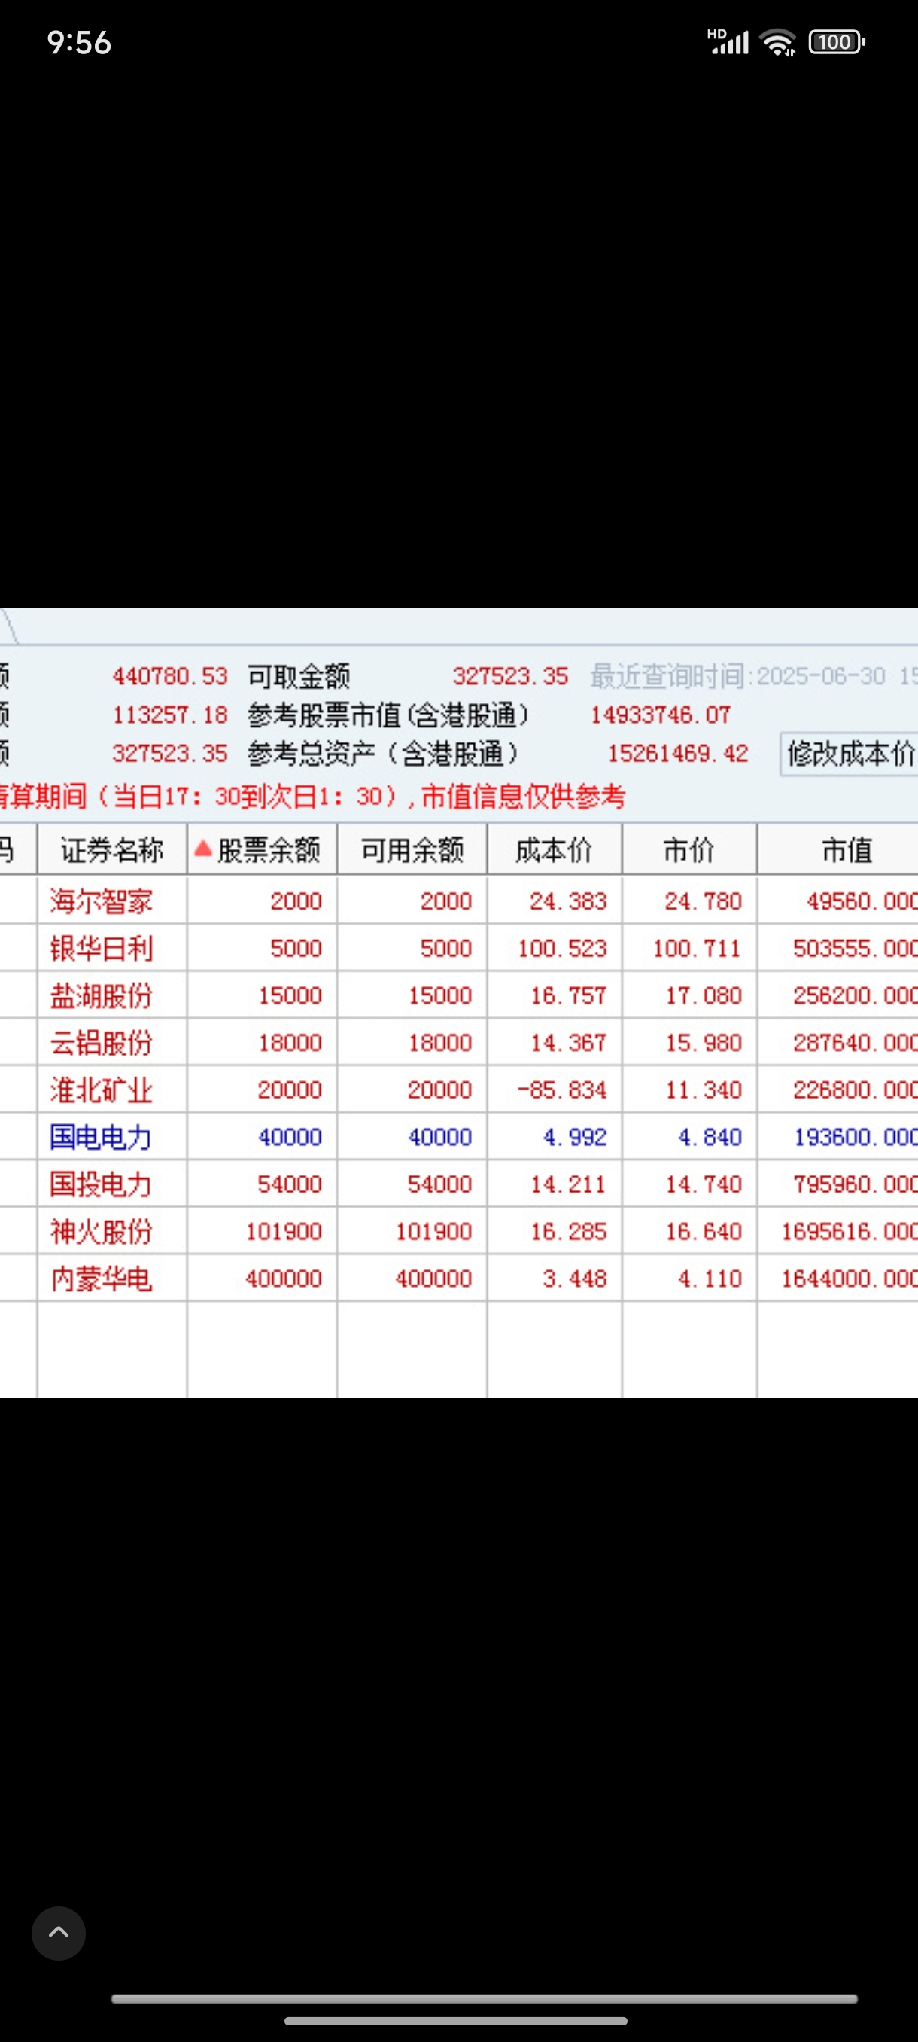
Task: Click the 参考股票市值(含港股通) label
Action: 388,715
